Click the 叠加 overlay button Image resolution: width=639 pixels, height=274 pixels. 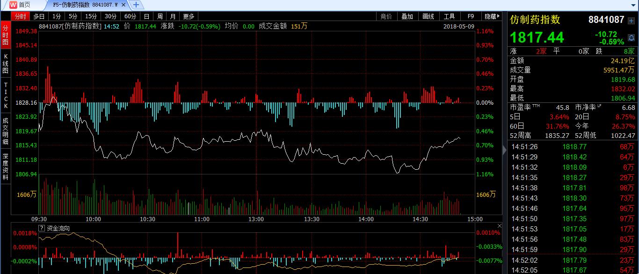pyautogui.click(x=407, y=16)
